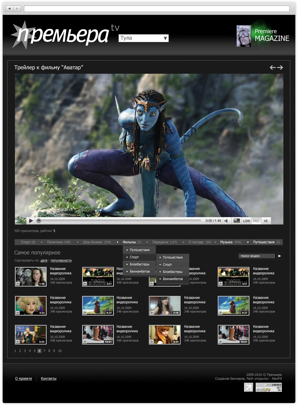
Task: Open the Контакты footer link
Action: (x=49, y=379)
